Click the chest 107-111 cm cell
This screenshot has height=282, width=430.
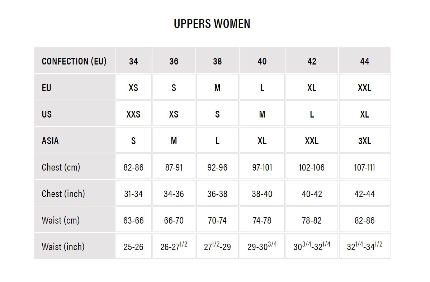pyautogui.click(x=364, y=167)
